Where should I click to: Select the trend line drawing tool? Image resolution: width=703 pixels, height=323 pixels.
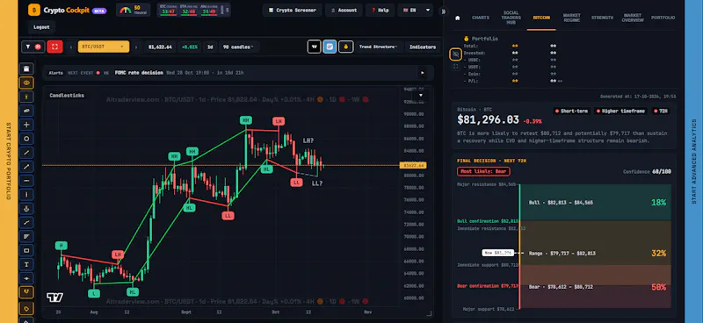[26, 153]
